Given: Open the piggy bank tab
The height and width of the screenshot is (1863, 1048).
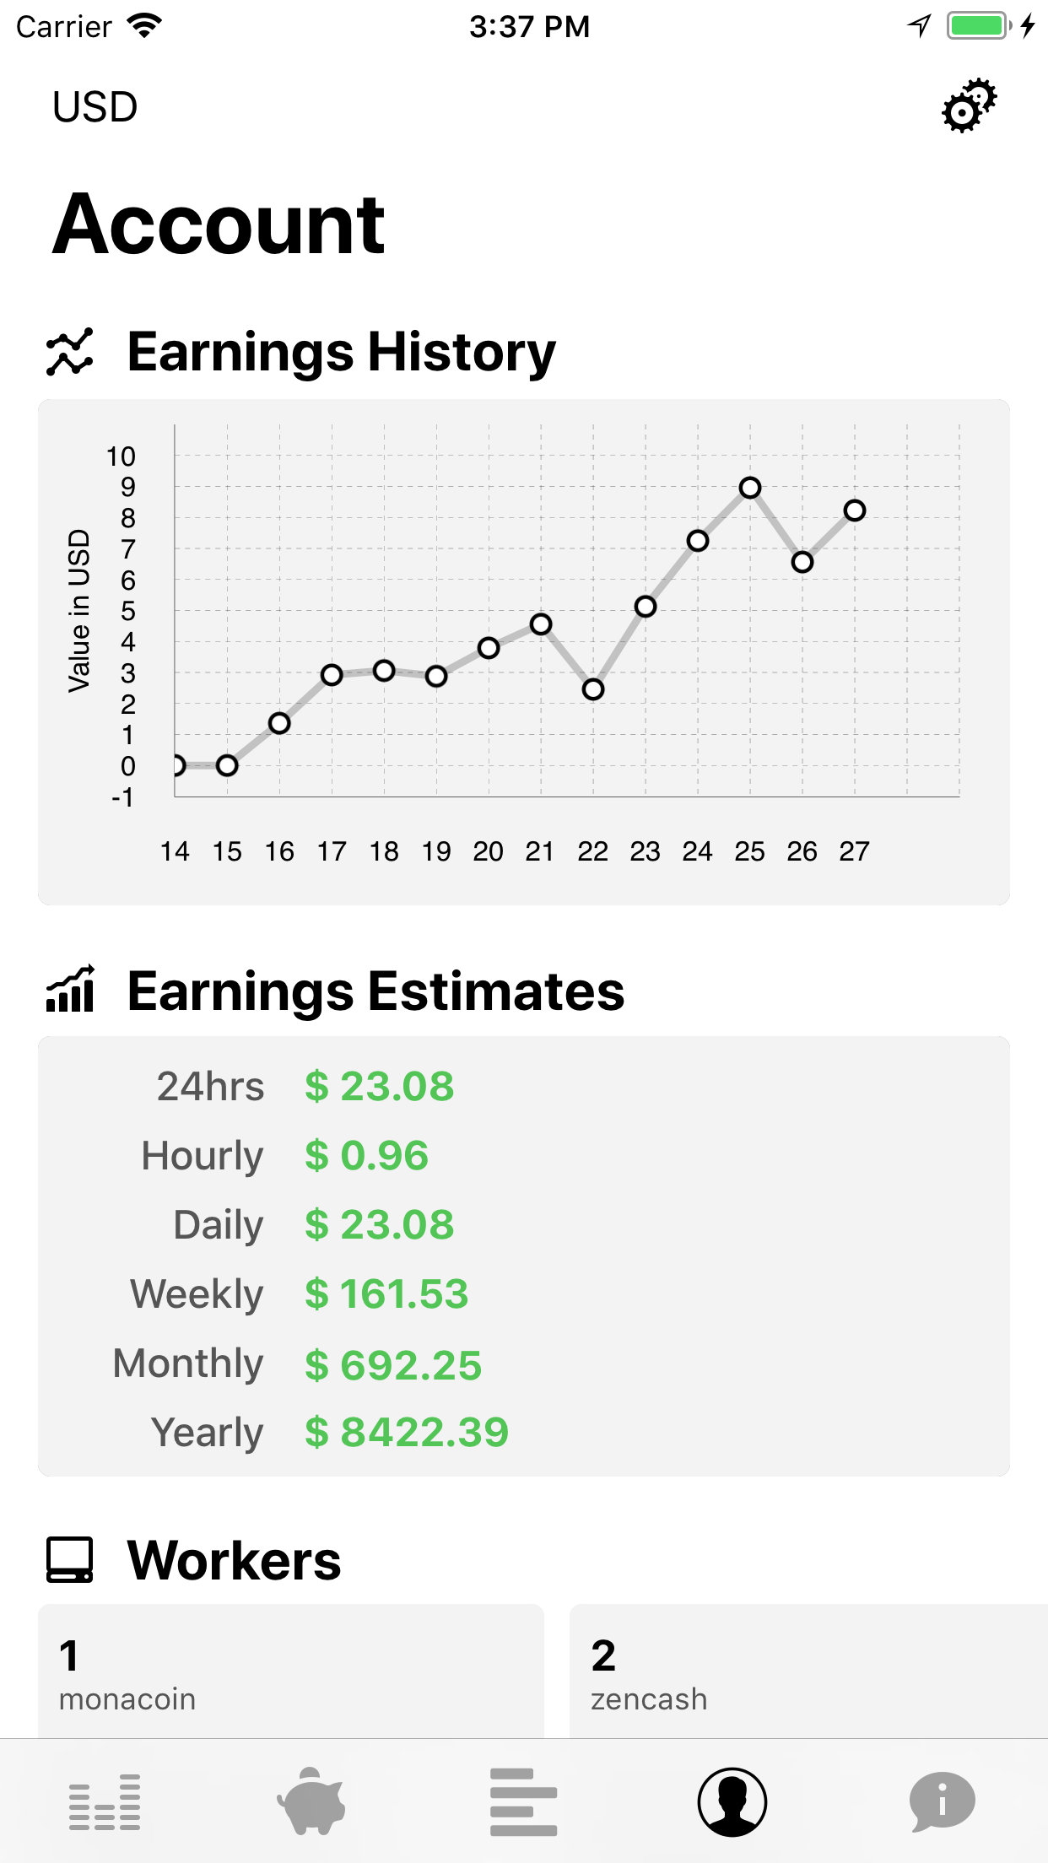Looking at the screenshot, I should coord(311,1801).
